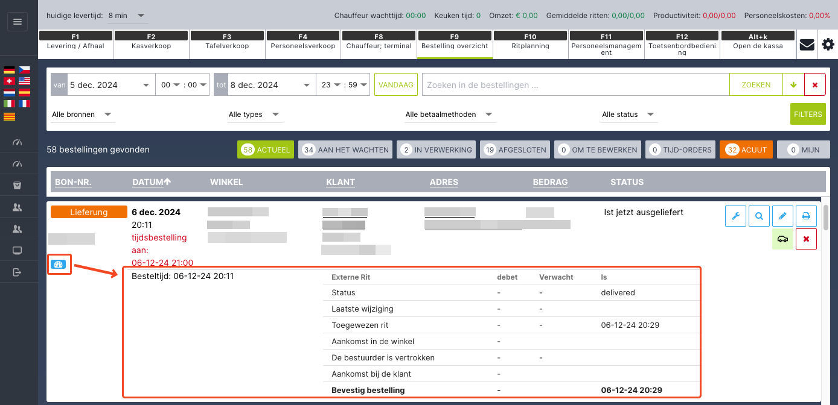This screenshot has height=405, width=838.
Task: Toggle the ACUUT orders filter
Action: [746, 149]
